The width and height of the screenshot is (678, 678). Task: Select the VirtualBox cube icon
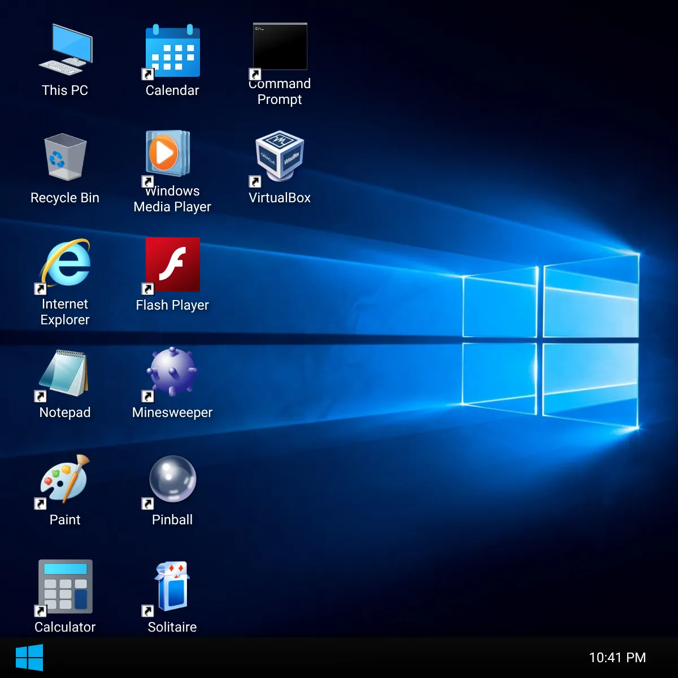[x=280, y=157]
